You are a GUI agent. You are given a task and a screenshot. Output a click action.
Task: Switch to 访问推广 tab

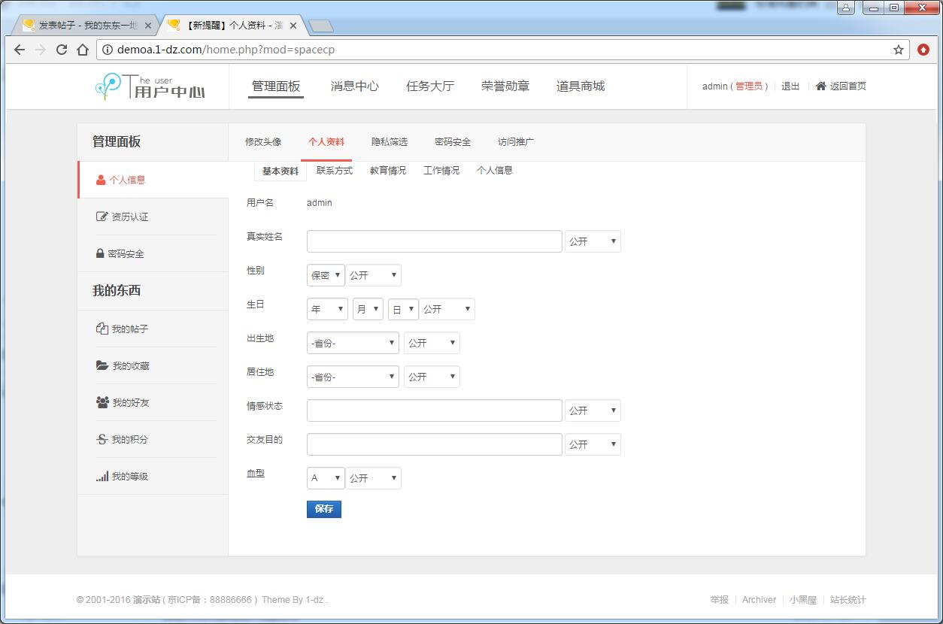[x=516, y=141]
